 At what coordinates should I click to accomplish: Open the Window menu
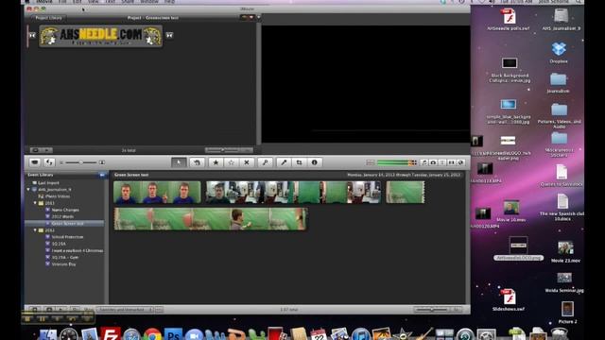(149, 2)
